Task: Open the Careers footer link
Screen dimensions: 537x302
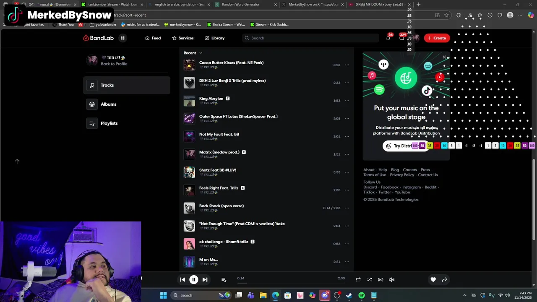Action: click(x=410, y=170)
